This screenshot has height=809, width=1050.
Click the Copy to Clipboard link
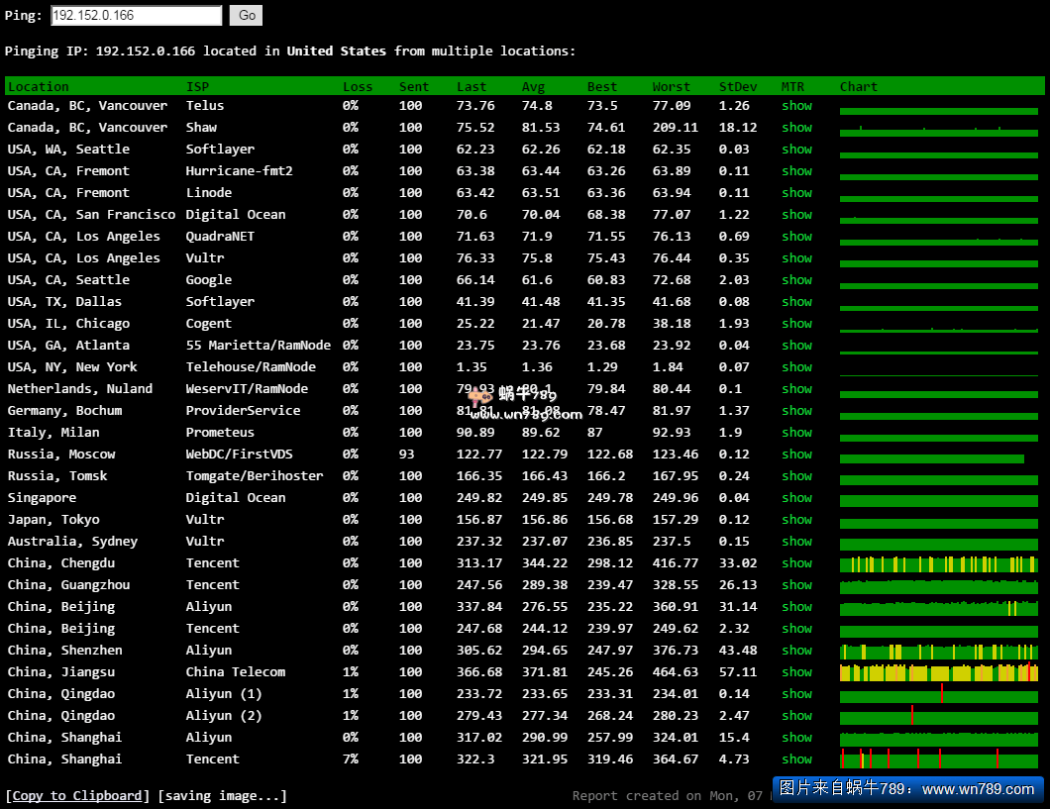(x=77, y=795)
